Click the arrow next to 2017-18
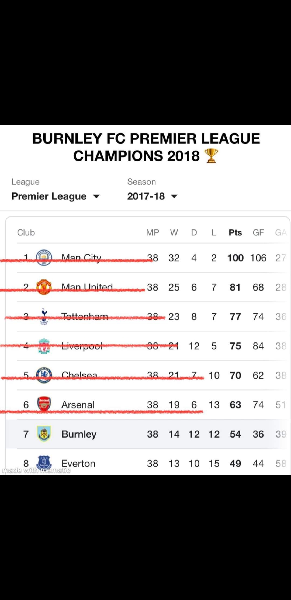The image size is (291, 600). coord(174,196)
